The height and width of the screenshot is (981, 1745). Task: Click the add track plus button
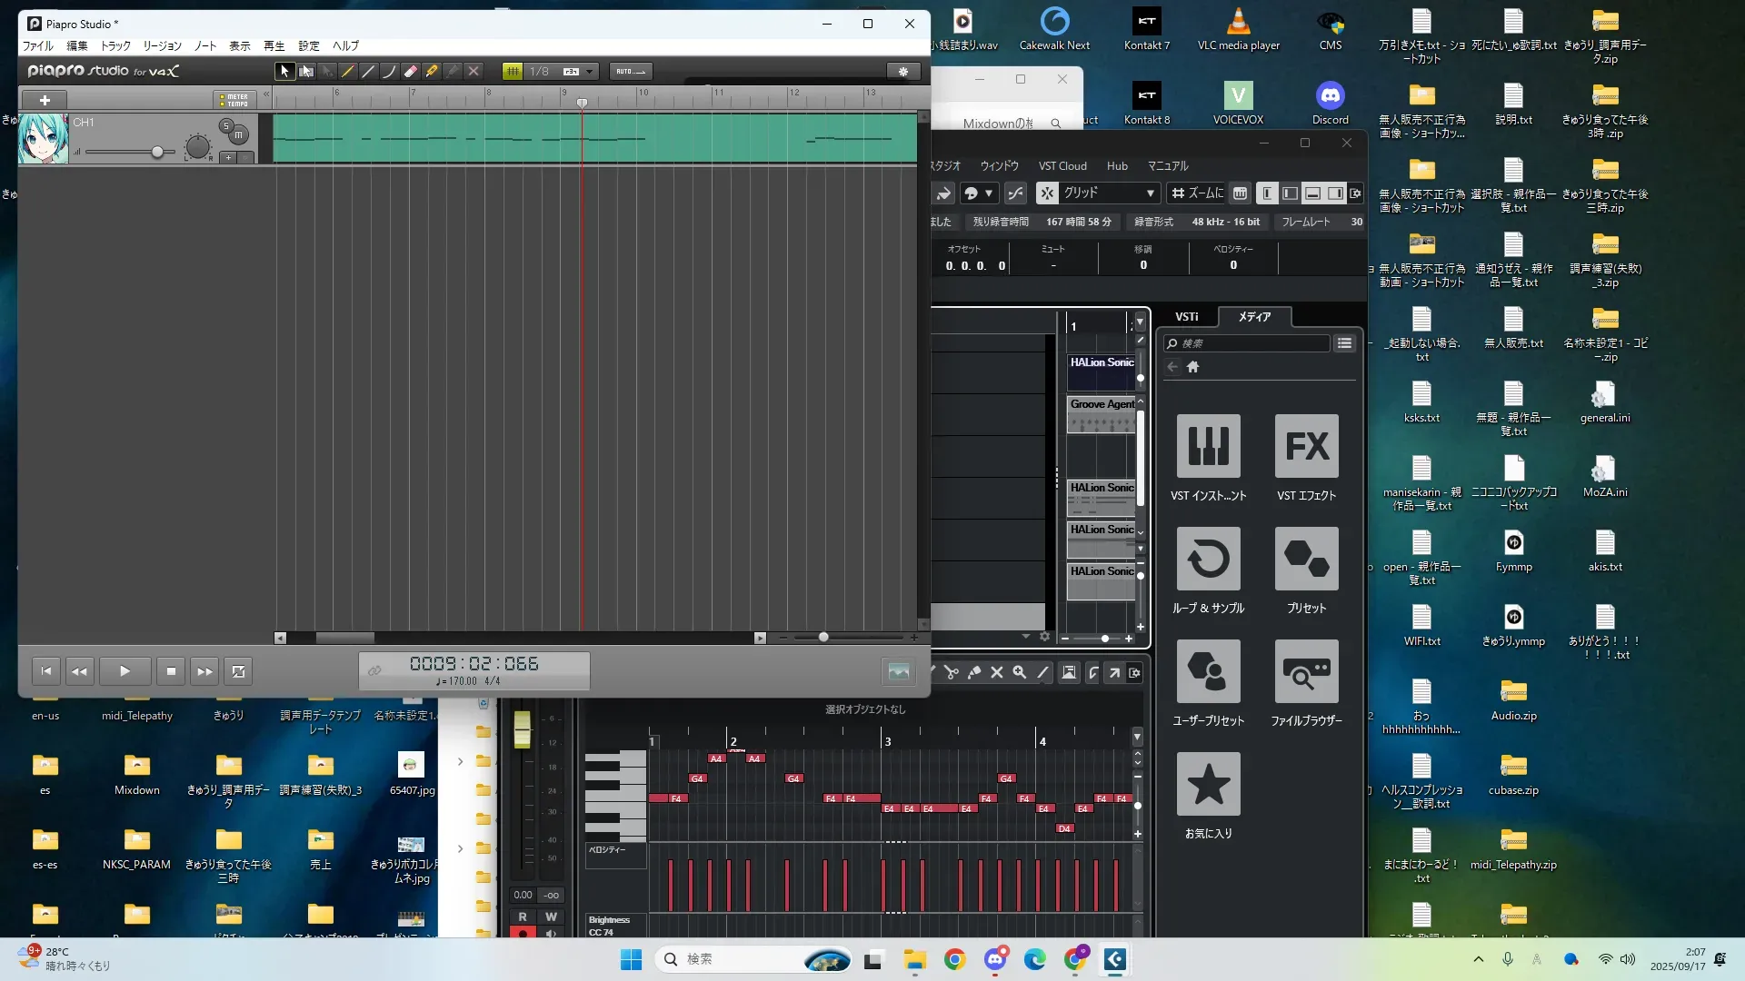tap(45, 100)
